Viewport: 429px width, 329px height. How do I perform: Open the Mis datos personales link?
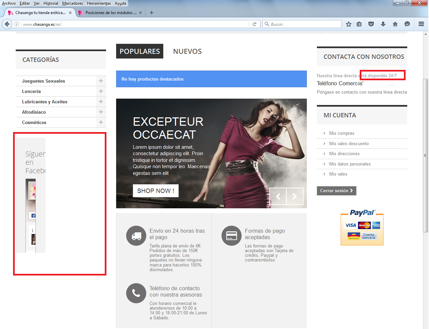(350, 164)
